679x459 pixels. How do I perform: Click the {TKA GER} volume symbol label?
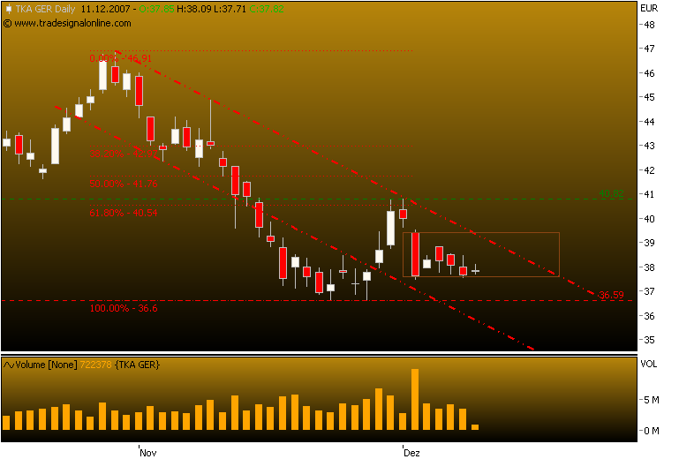[x=137, y=365]
